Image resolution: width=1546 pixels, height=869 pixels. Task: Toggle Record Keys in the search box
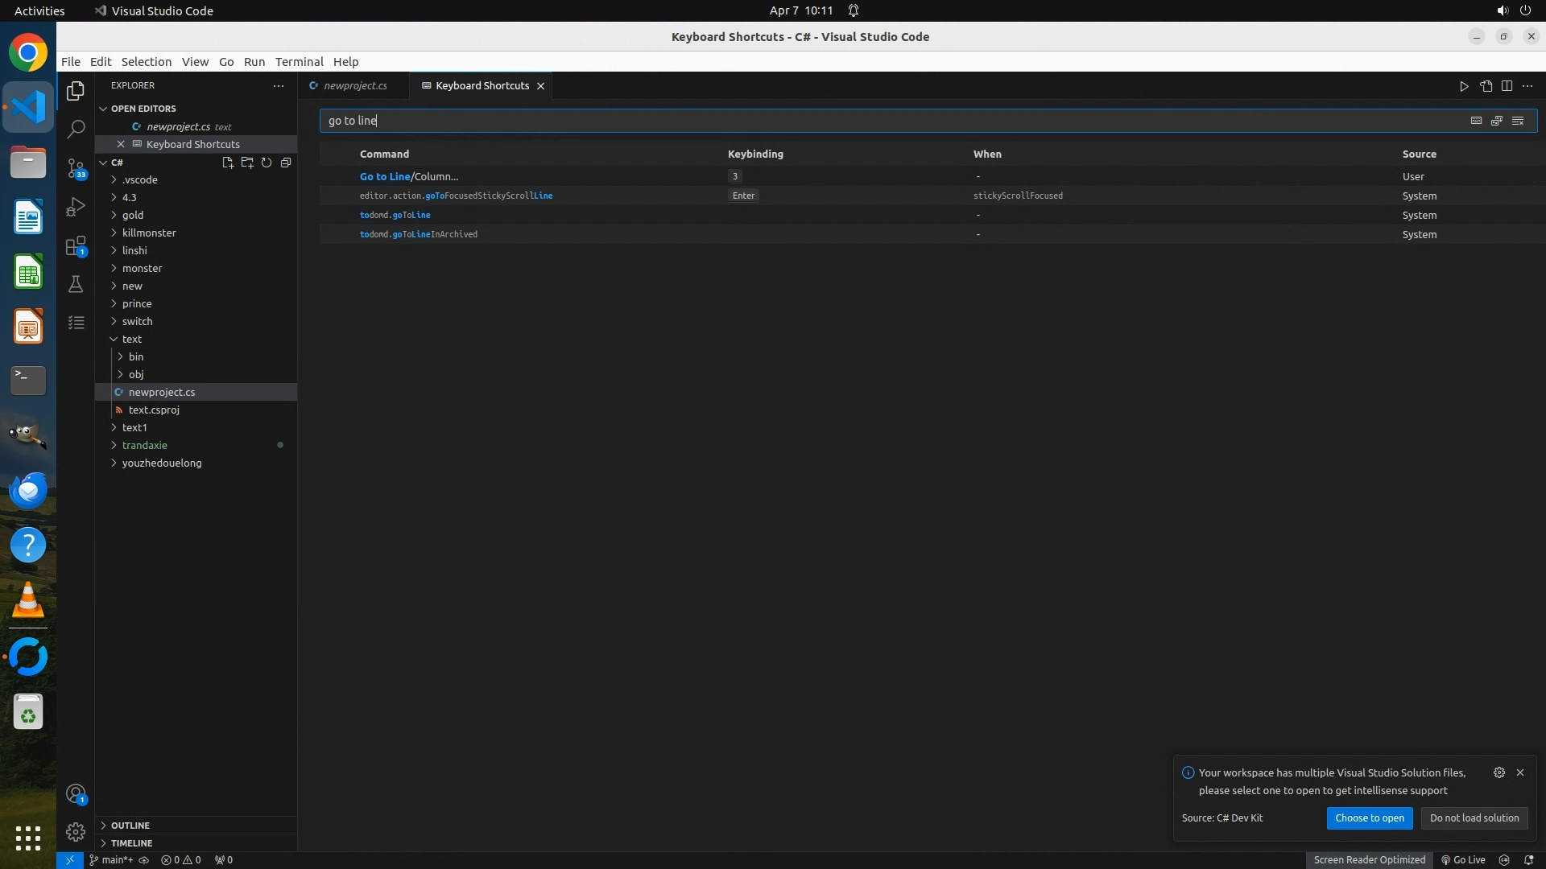pyautogui.click(x=1476, y=121)
